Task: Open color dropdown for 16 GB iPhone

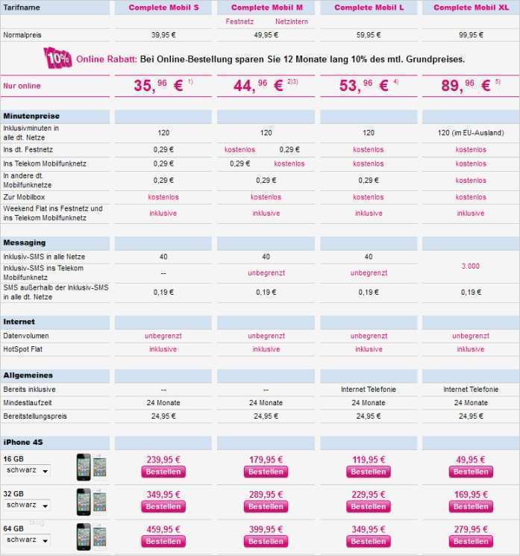Action: 27,470
